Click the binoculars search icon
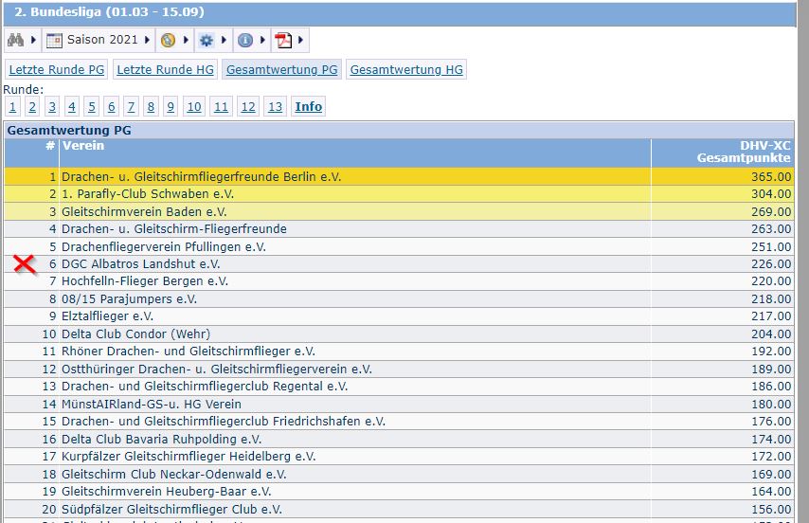809x523 pixels. [x=15, y=40]
